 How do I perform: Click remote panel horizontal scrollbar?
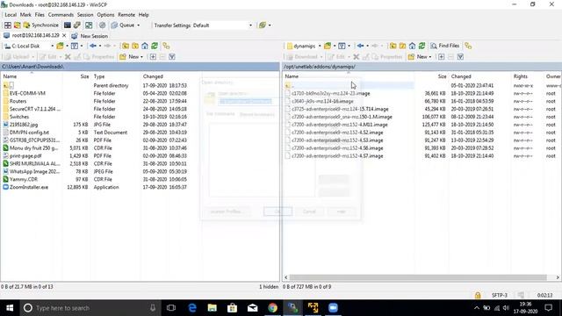(418, 277)
